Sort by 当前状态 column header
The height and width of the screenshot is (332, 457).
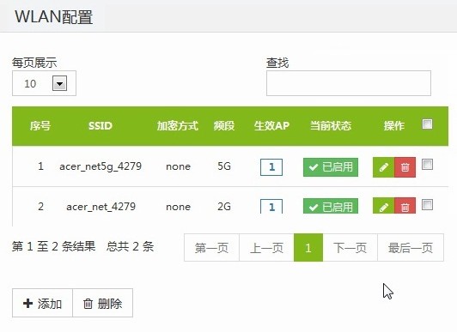[x=331, y=126]
